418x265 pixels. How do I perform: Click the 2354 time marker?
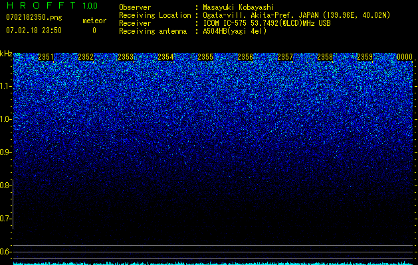click(165, 57)
